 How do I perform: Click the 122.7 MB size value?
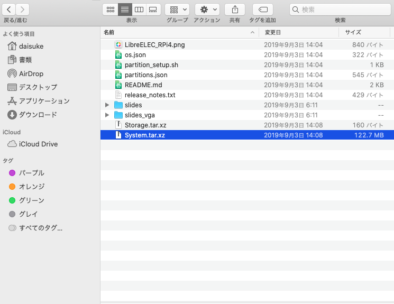tap(369, 135)
